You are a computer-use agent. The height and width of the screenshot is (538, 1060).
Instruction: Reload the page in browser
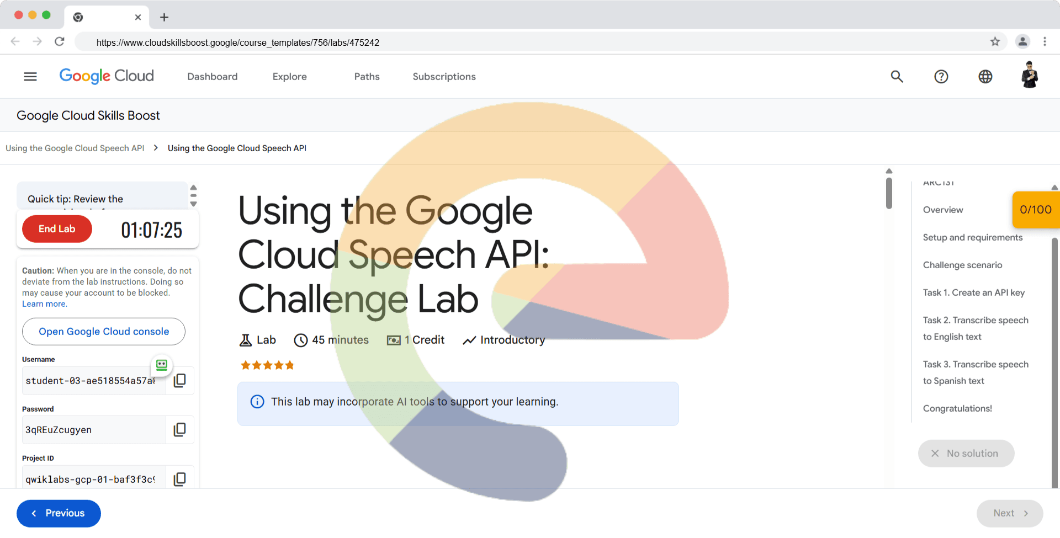tap(60, 42)
